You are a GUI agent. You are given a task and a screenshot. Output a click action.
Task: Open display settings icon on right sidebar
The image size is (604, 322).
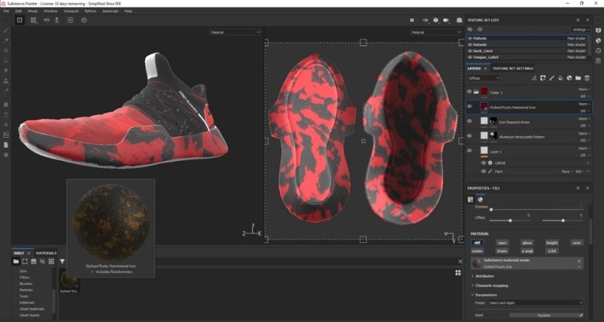(x=598, y=31)
